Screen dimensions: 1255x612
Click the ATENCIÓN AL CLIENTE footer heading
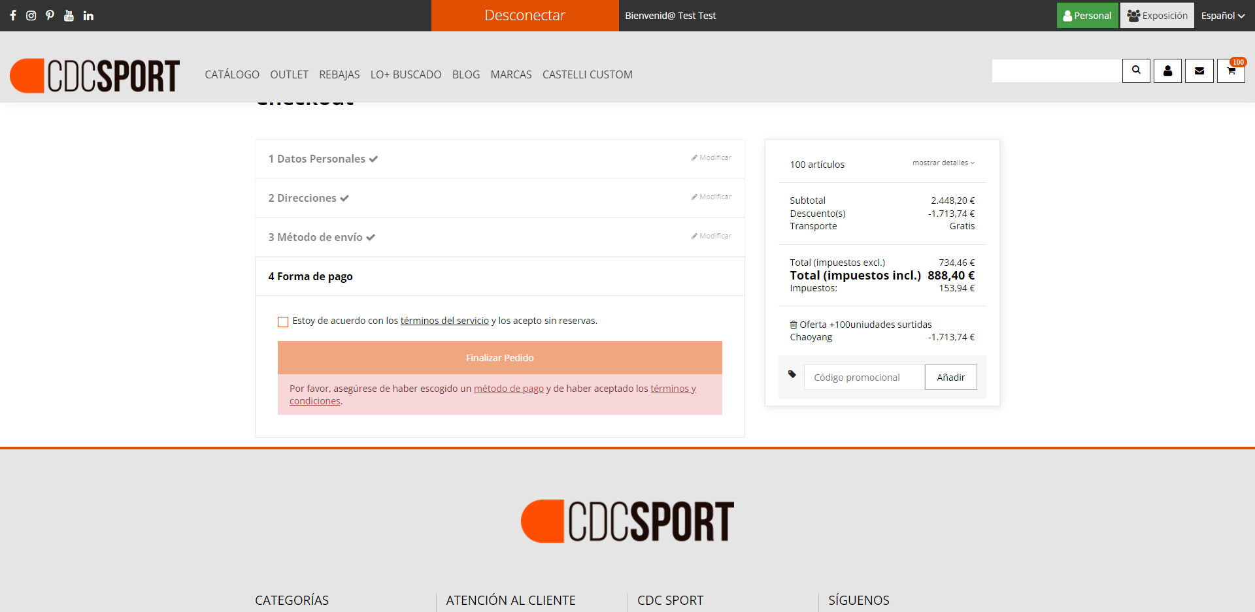tap(511, 600)
